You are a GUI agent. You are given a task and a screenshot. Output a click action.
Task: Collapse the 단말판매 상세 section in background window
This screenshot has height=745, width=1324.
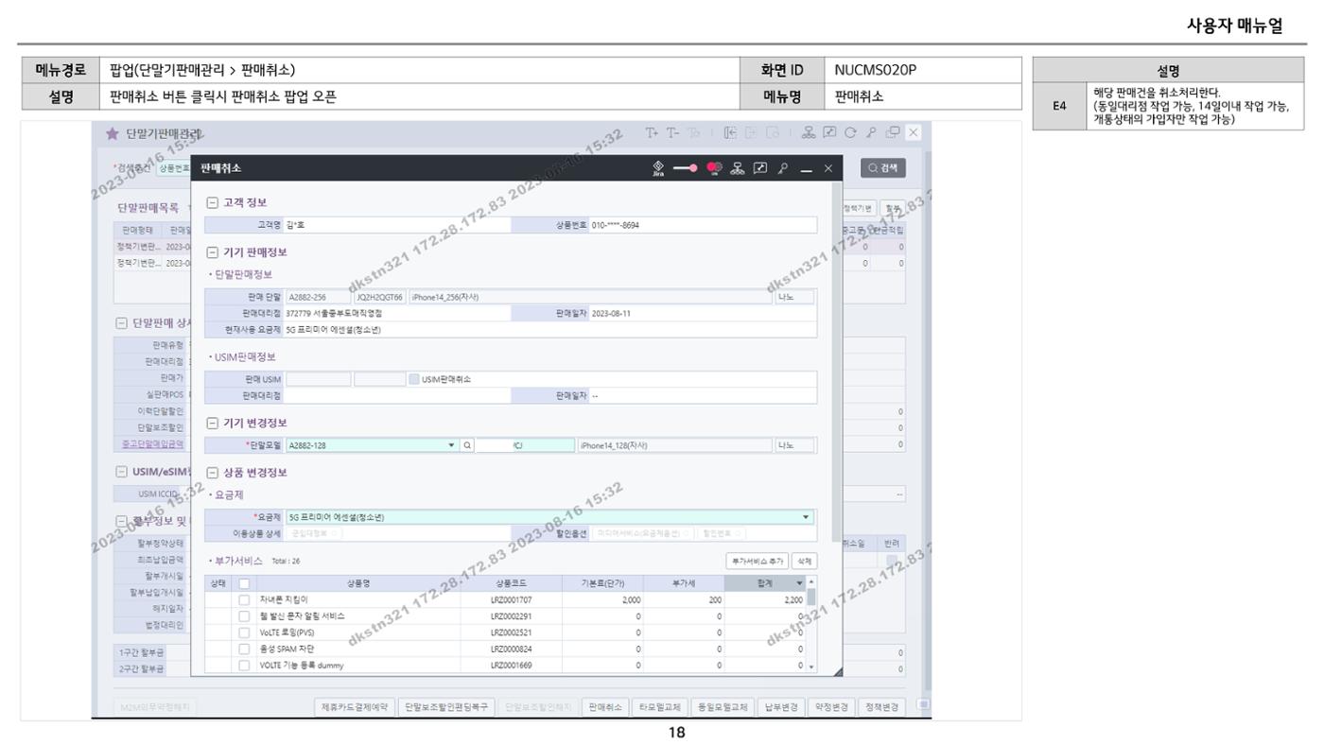(x=122, y=325)
